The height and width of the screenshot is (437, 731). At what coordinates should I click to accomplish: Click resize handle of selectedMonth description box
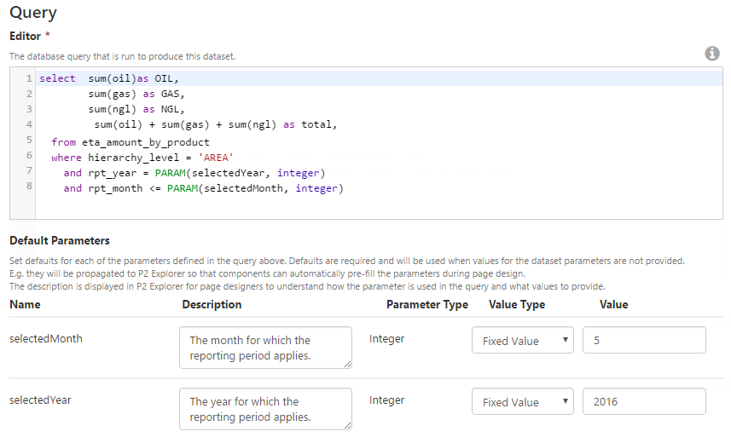347,364
